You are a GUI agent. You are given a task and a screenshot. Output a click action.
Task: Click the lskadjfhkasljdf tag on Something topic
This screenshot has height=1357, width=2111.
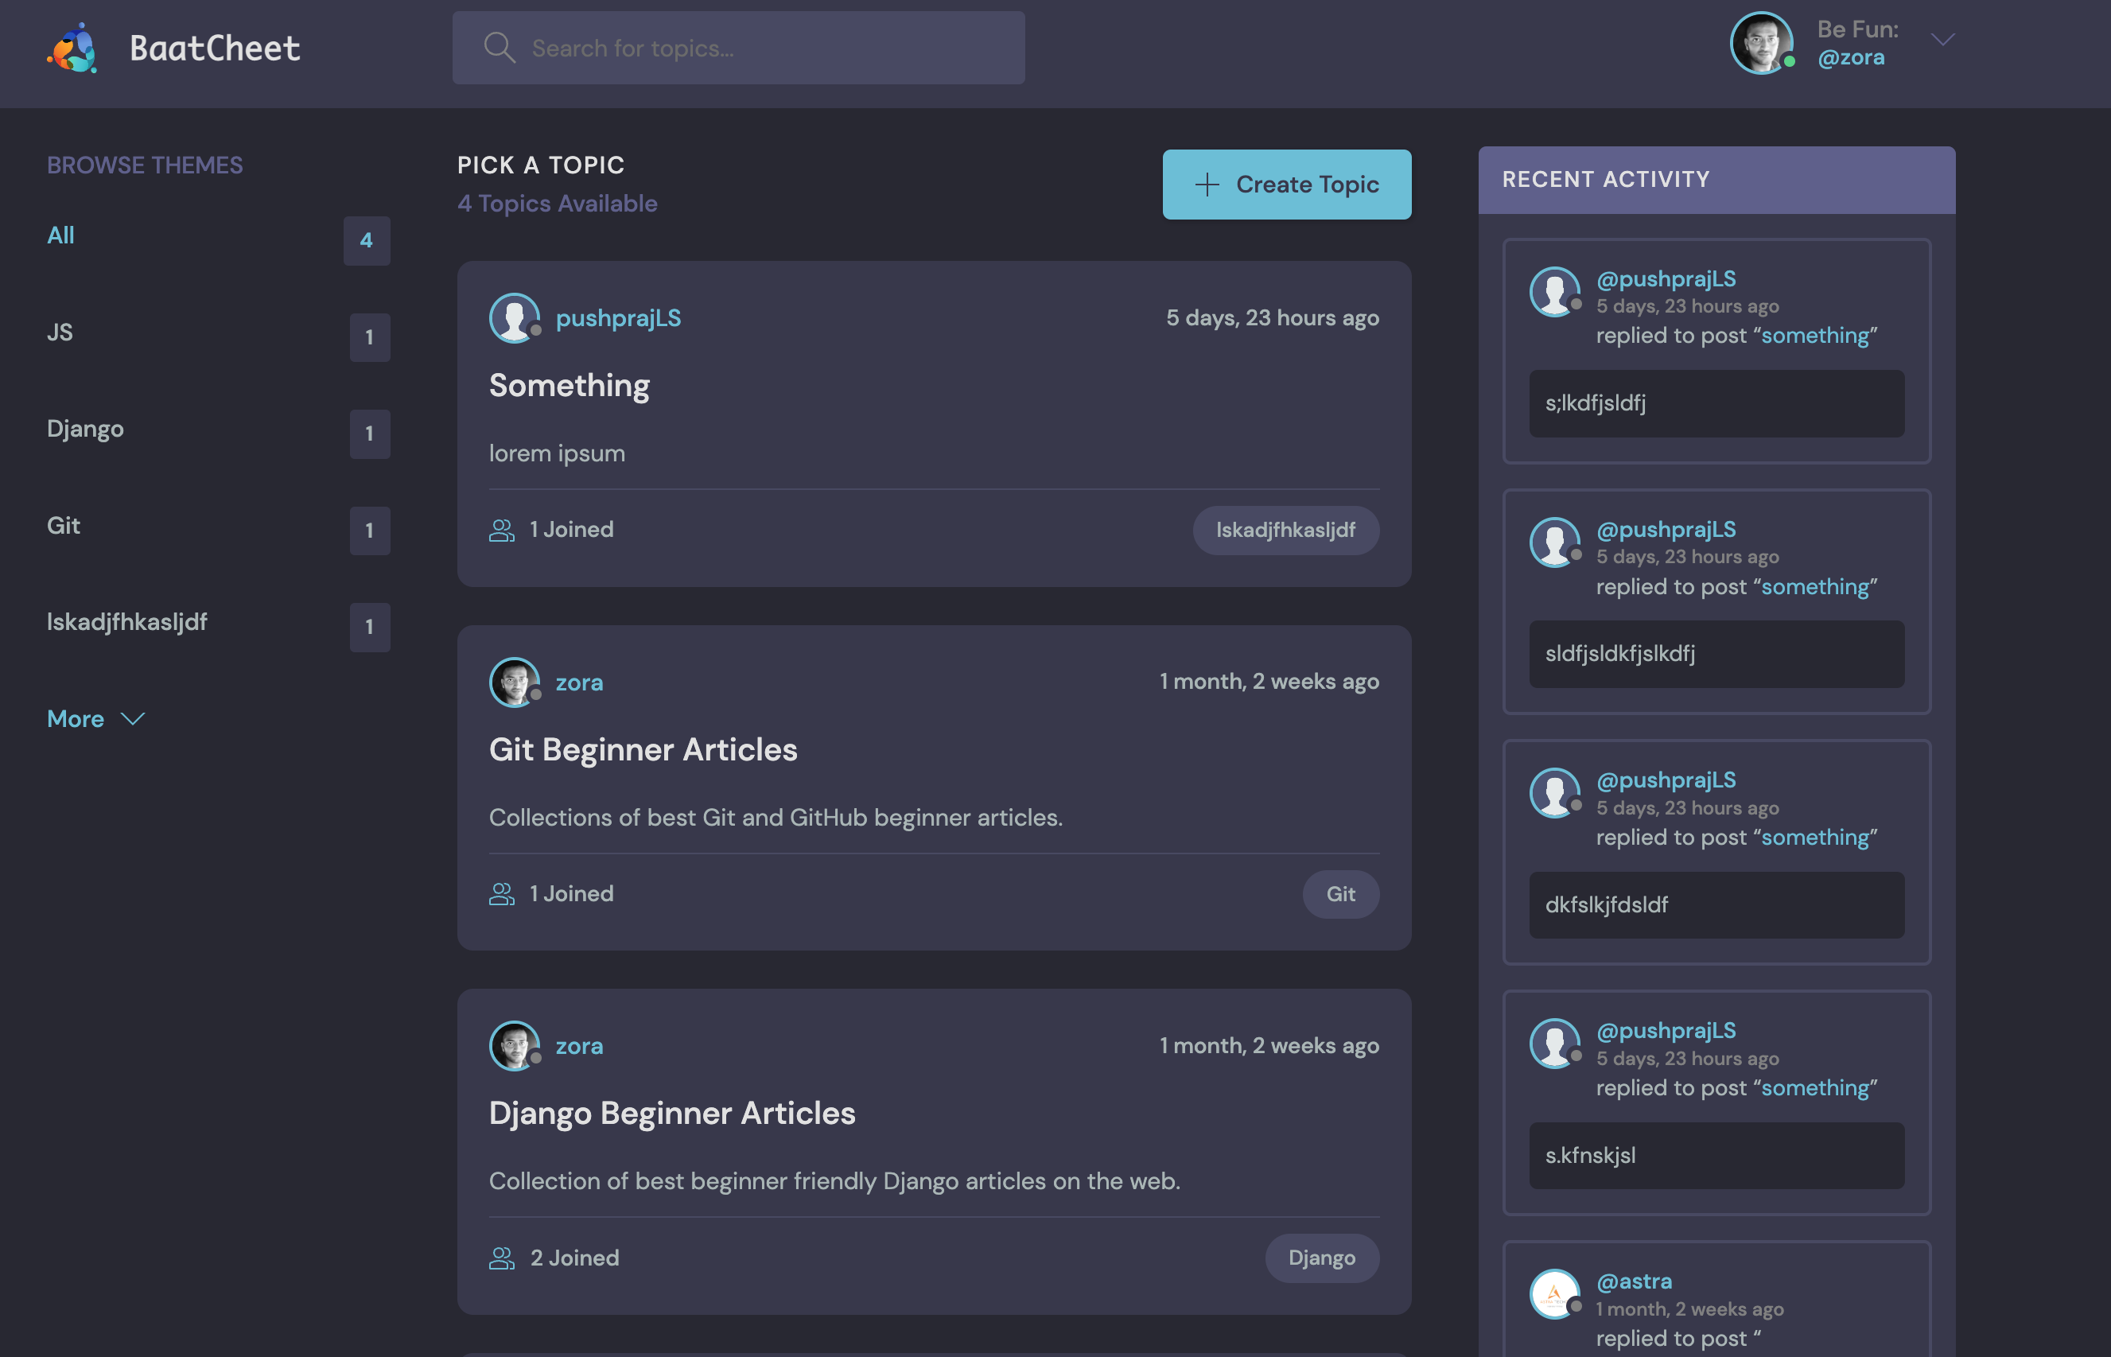click(x=1285, y=530)
